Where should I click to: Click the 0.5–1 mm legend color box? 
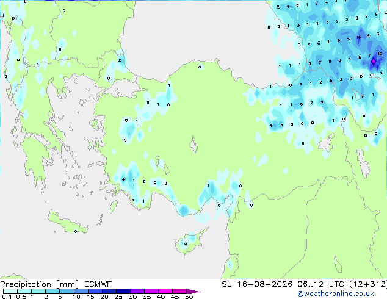pos(24,291)
